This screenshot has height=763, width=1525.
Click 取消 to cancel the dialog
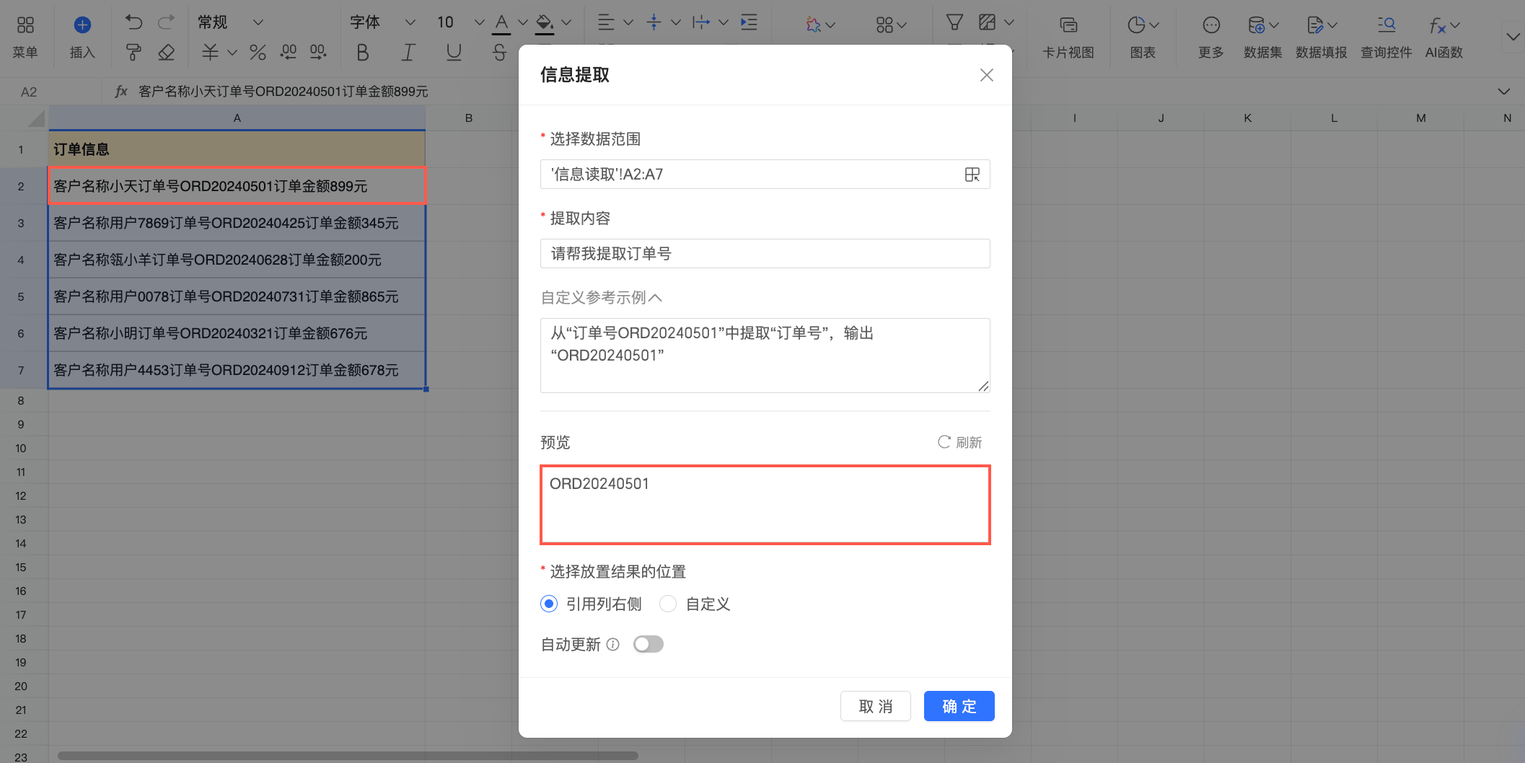coord(876,706)
